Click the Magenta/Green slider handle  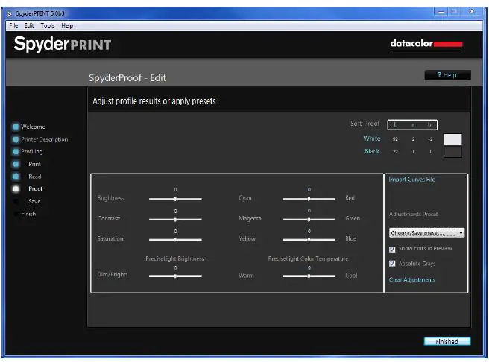[x=309, y=220]
